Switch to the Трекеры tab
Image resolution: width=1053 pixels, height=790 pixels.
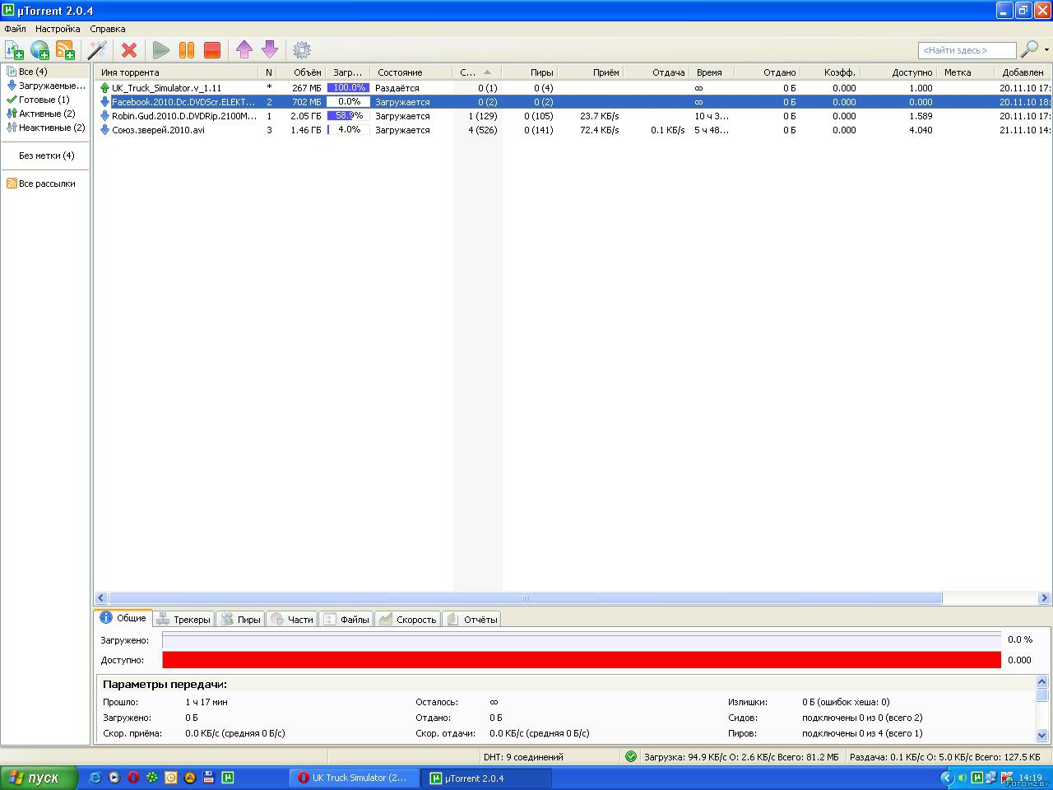[x=183, y=620]
